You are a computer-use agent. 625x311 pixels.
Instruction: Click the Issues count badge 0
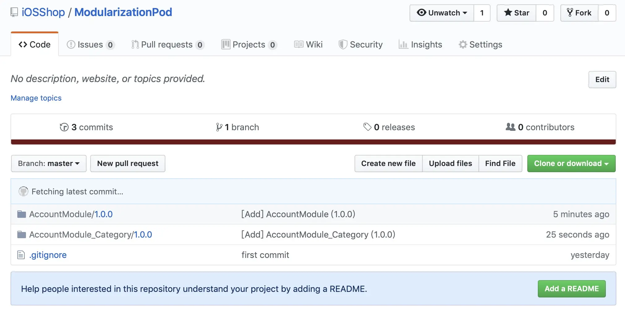(110, 45)
